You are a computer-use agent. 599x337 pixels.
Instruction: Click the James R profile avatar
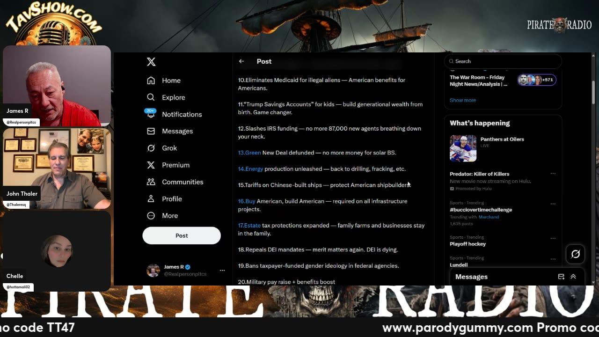tap(153, 270)
